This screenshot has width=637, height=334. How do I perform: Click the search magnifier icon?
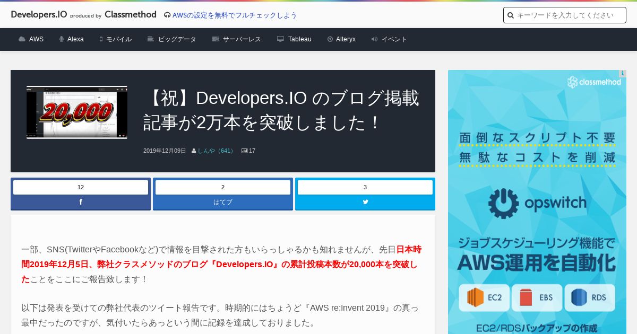[x=511, y=15]
